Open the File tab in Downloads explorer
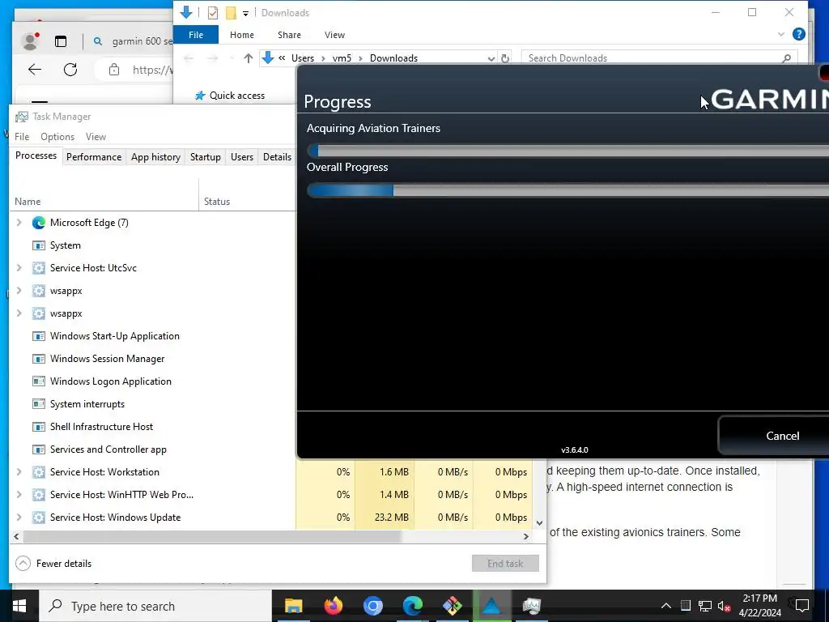This screenshot has height=622, width=829. [196, 35]
